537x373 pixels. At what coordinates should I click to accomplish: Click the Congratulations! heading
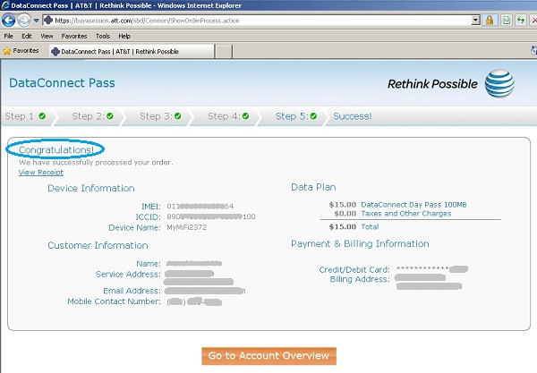pos(55,149)
